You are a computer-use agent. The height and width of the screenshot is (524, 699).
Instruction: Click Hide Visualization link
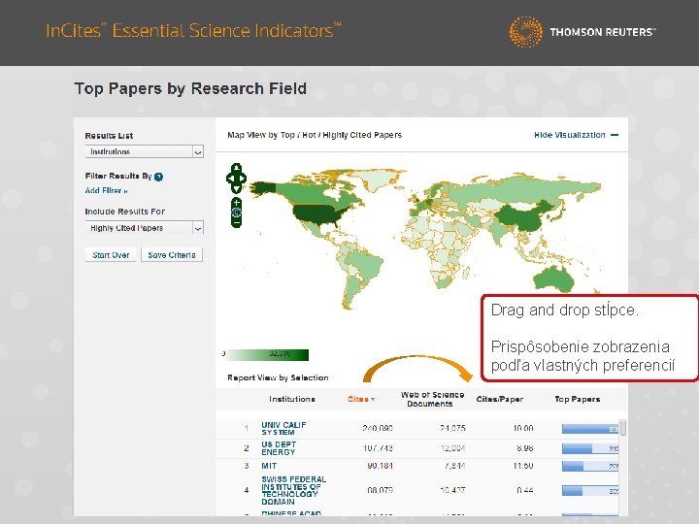(x=570, y=135)
